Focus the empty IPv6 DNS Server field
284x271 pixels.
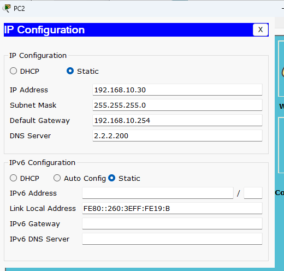click(172, 239)
